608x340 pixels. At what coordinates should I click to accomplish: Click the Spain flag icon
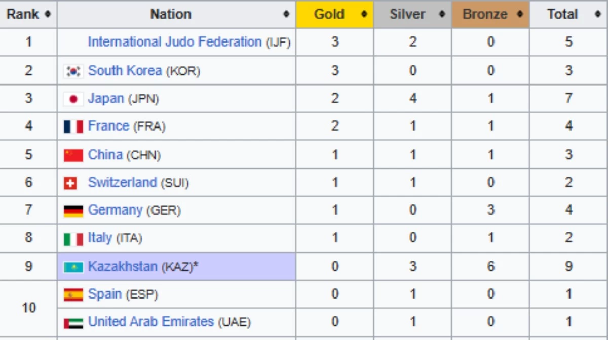[73, 294]
